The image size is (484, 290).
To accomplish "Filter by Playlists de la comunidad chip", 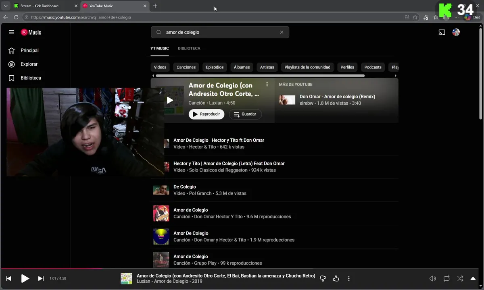I will tap(307, 67).
